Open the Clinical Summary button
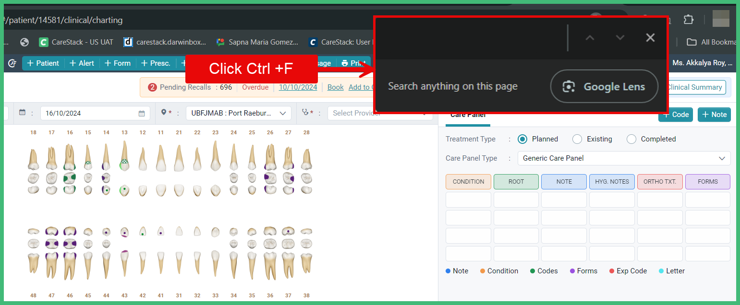The width and height of the screenshot is (740, 305). point(695,87)
